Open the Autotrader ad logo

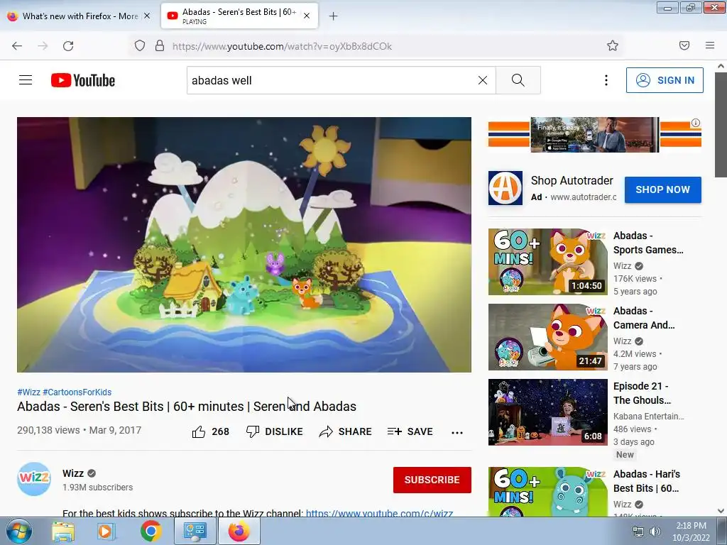505,188
